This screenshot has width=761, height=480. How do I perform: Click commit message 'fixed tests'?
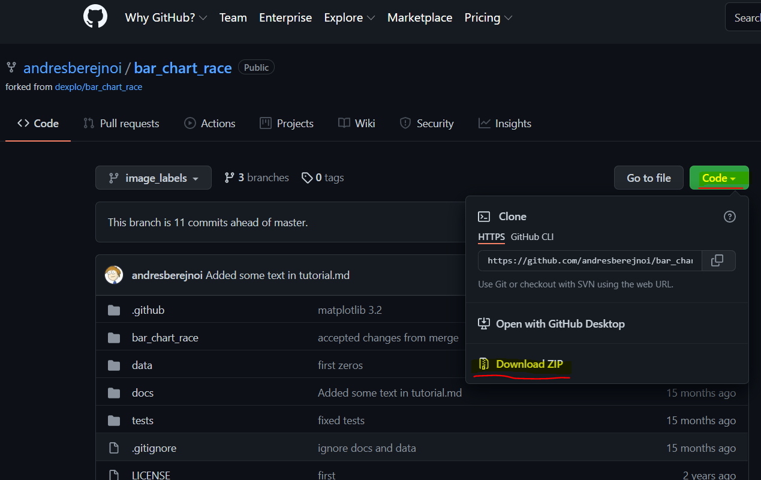coord(341,421)
